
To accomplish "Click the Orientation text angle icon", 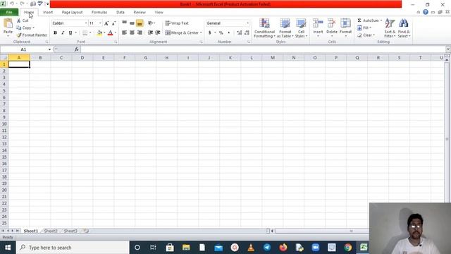I will 150,23.
